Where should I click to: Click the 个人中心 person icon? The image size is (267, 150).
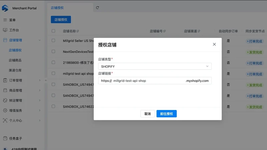click(5, 120)
